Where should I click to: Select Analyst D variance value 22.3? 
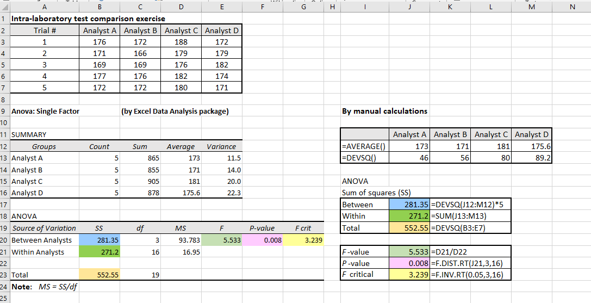click(x=221, y=193)
